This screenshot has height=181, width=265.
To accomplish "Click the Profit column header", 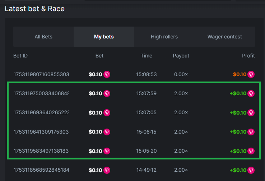I will [248, 56].
